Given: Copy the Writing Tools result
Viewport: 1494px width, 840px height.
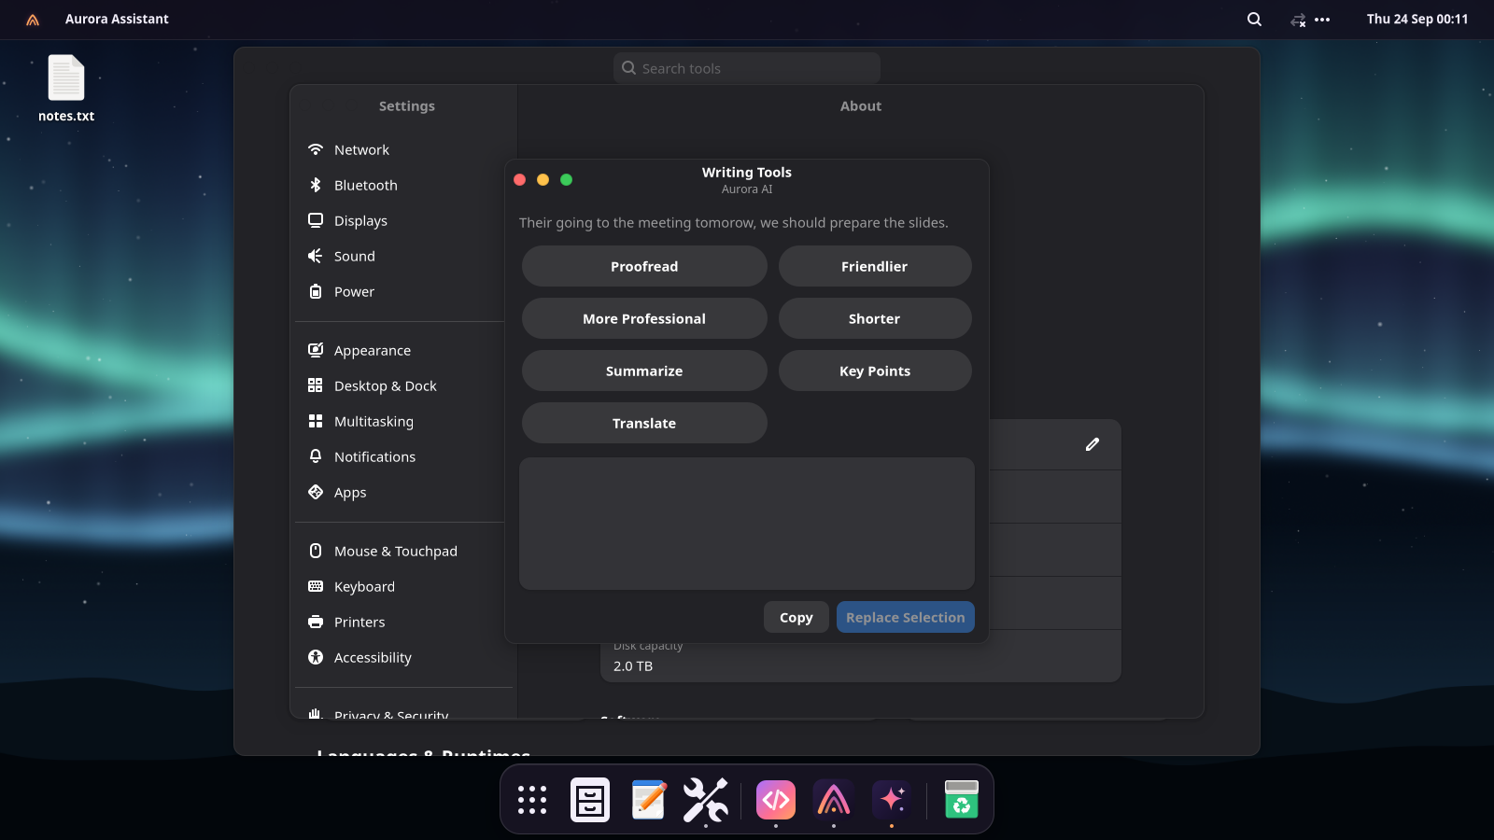Looking at the screenshot, I should click(x=796, y=617).
